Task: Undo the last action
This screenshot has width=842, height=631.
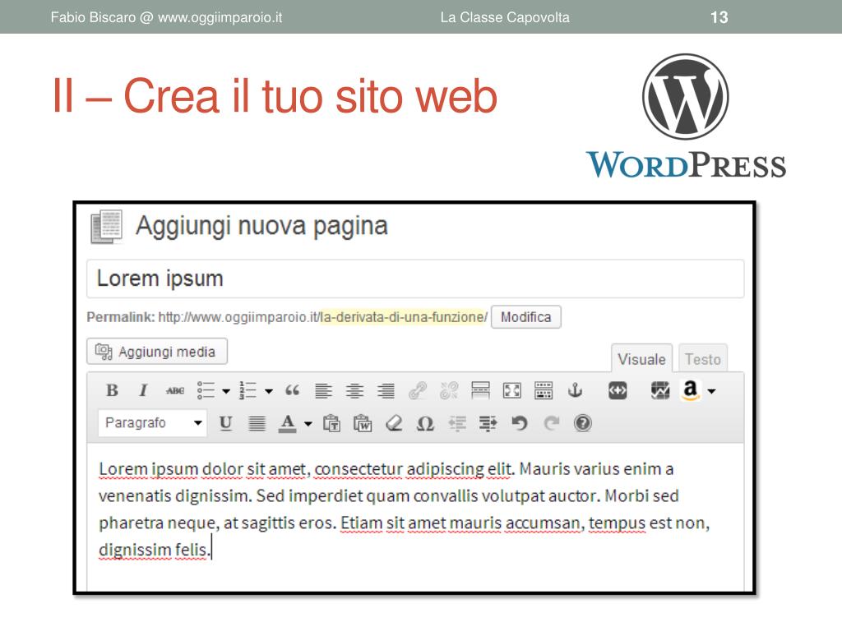Action: [520, 423]
